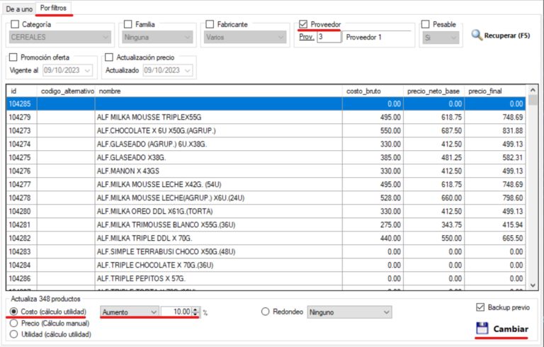Decrease percentage with spinner down arrow

tap(195, 314)
